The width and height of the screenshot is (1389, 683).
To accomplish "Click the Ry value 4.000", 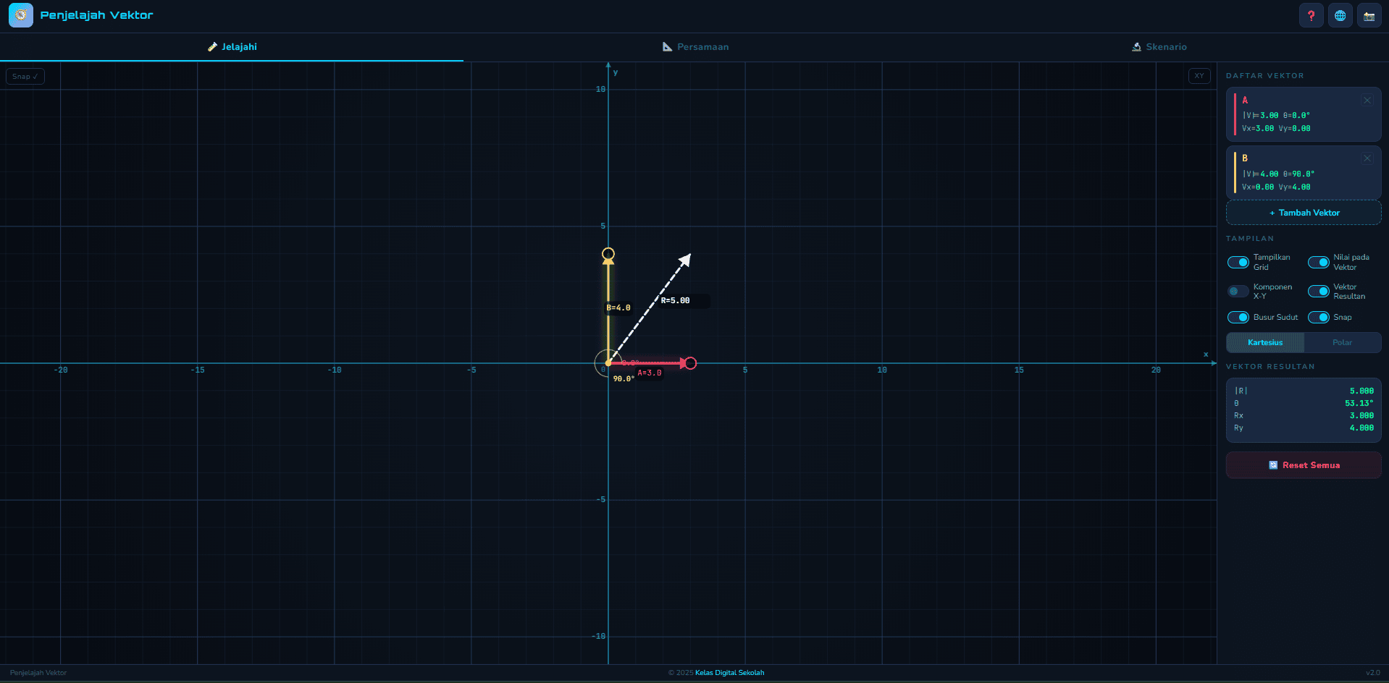I will [x=1361, y=428].
